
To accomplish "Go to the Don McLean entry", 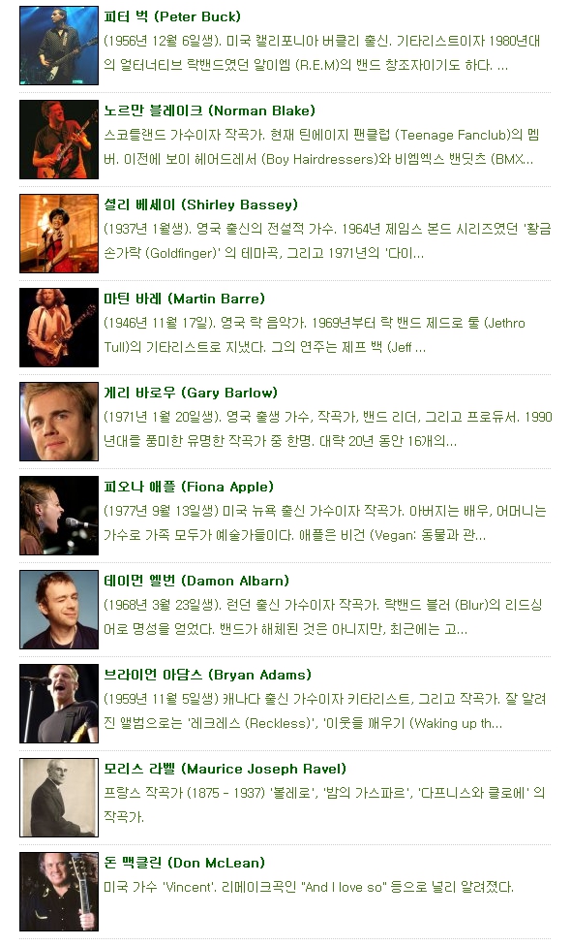I will (x=184, y=864).
